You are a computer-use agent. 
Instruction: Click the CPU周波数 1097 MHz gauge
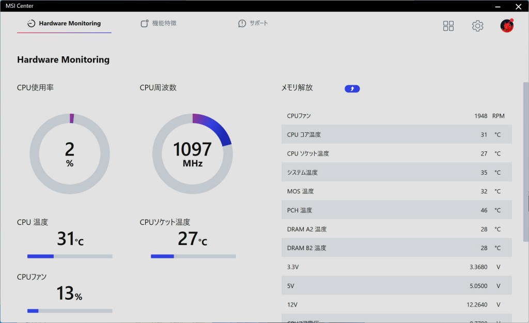click(x=192, y=154)
